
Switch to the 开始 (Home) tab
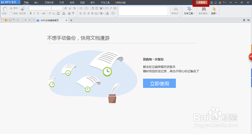point(26,3)
